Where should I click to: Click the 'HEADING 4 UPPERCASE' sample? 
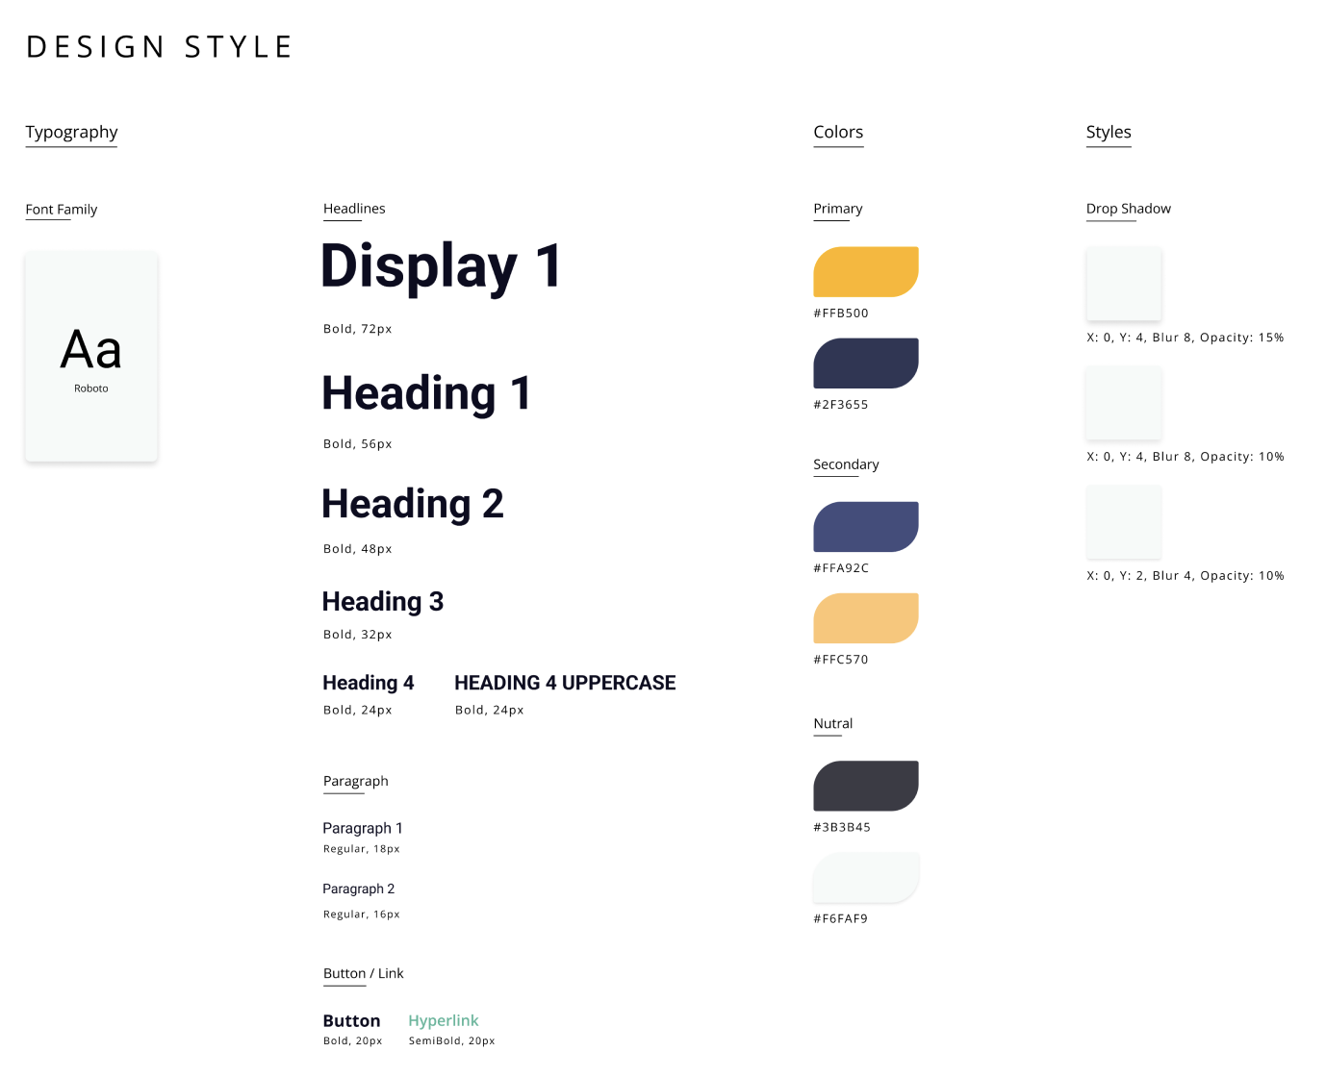click(x=565, y=683)
